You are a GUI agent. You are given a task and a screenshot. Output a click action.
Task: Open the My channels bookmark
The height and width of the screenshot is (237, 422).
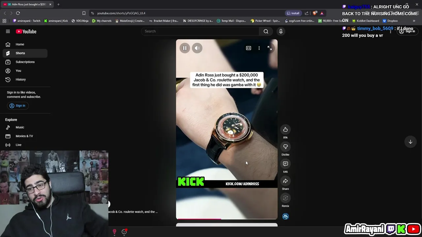click(102, 21)
